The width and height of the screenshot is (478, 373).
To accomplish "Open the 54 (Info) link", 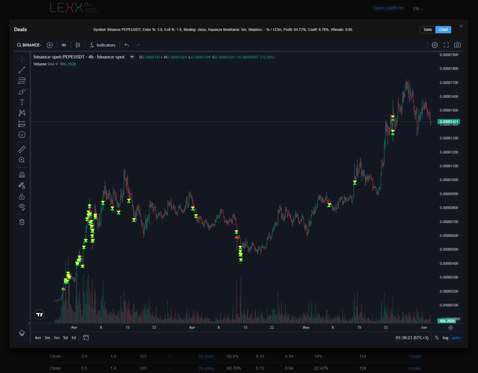I will [x=206, y=357].
